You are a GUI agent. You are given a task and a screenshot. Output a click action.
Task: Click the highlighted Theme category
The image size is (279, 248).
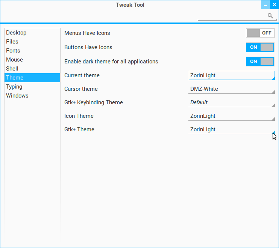coord(15,78)
